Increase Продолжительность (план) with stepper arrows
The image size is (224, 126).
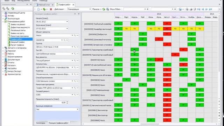[x=67, y=102]
